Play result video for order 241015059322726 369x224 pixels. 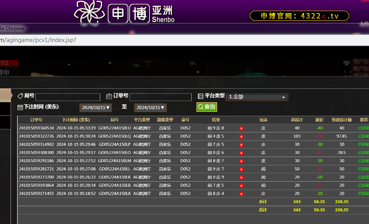click(241, 136)
